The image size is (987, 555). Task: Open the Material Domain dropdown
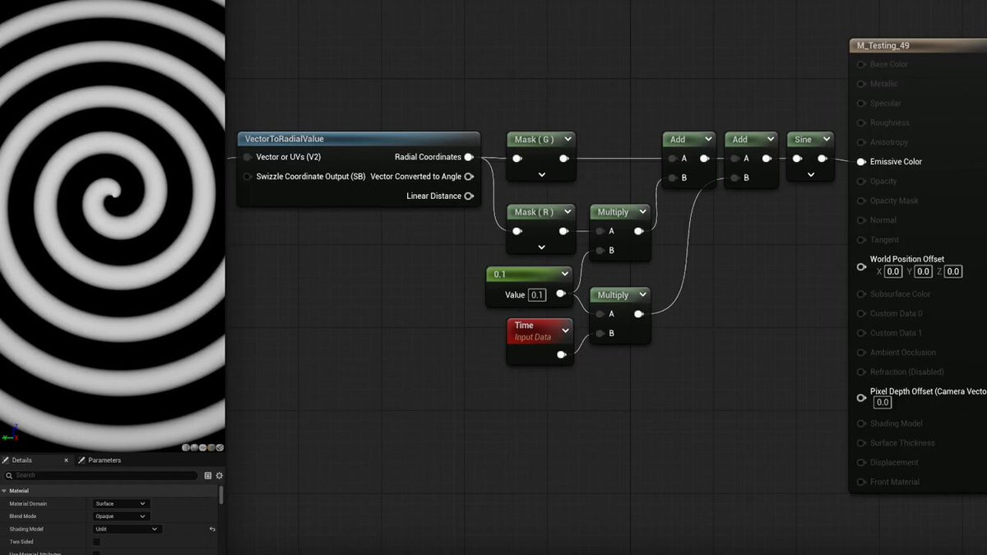tap(121, 503)
